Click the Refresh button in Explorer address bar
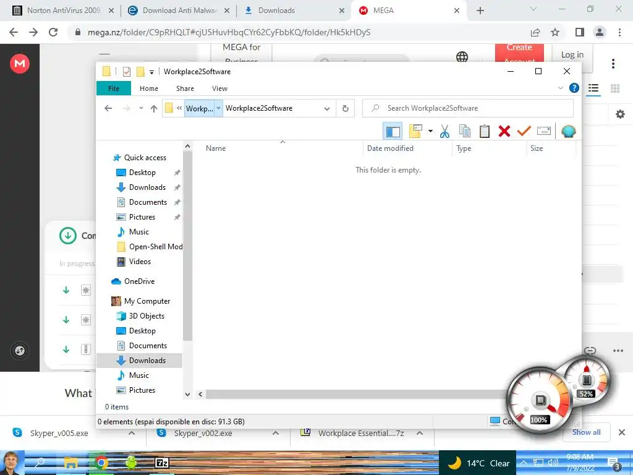 point(345,108)
